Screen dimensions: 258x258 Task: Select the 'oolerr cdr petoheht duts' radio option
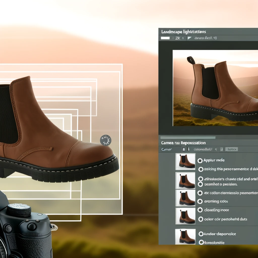[x=201, y=219]
